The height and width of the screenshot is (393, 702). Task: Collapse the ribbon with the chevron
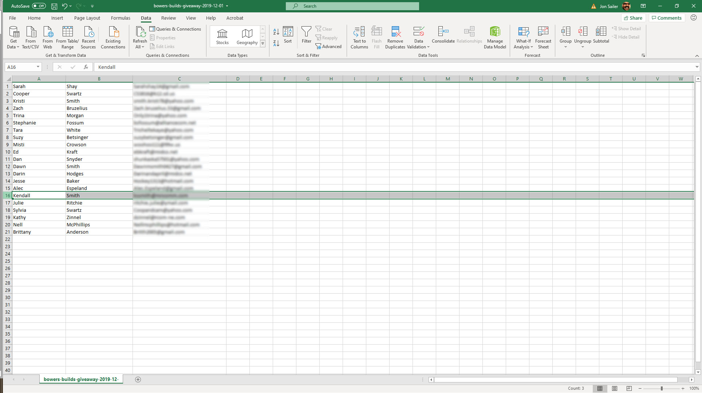(x=697, y=56)
